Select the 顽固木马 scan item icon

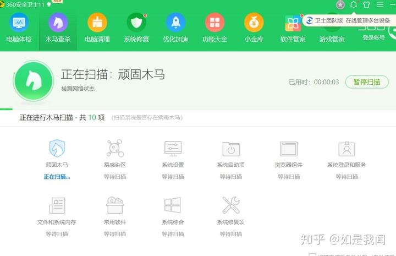[x=57, y=148]
